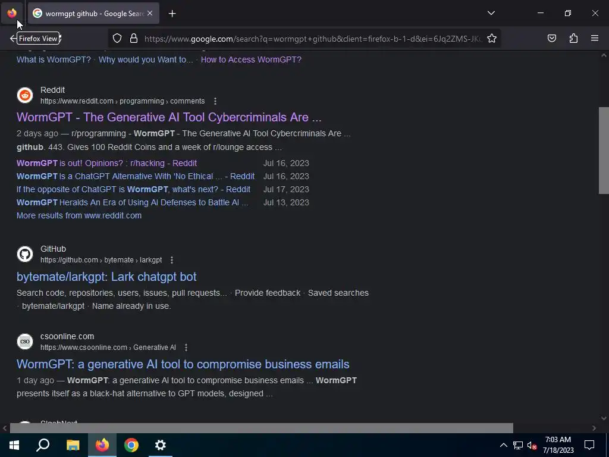Go back with the browser back arrow
This screenshot has height=457, width=609.
coord(12,39)
